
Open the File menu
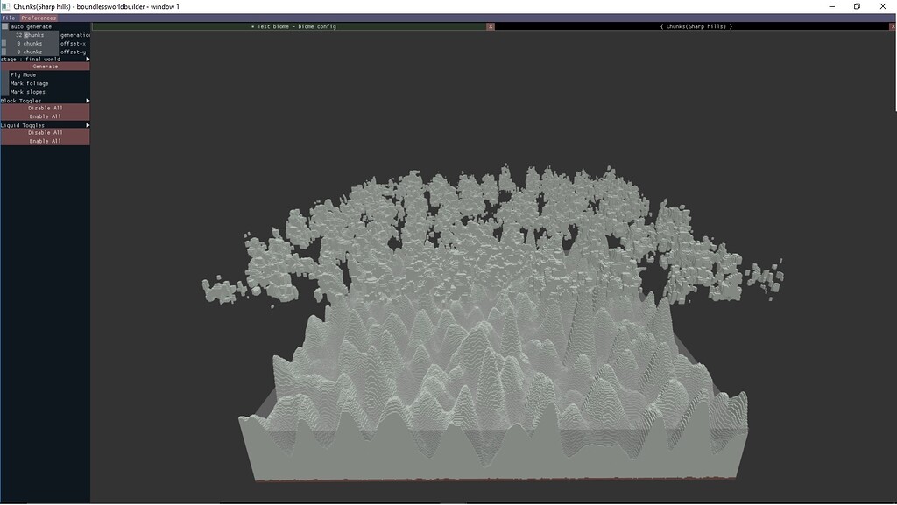8,17
